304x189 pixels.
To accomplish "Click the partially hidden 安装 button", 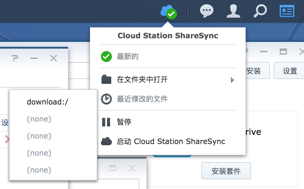I will (257, 71).
